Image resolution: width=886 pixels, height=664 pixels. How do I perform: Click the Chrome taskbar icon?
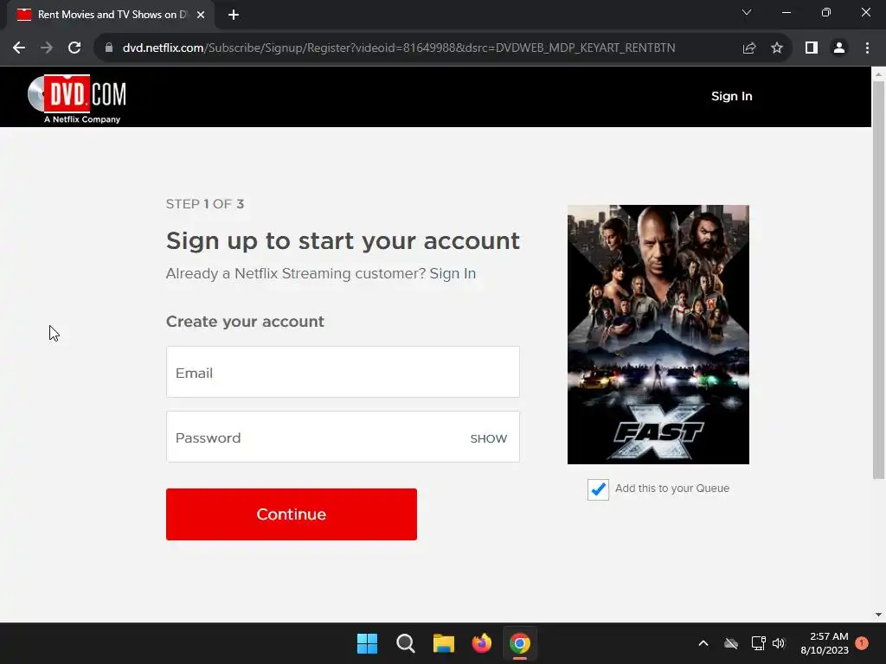pos(520,643)
